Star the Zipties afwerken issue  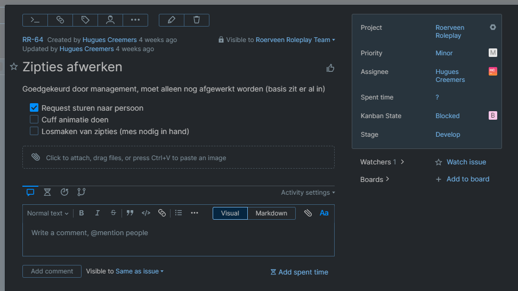(x=14, y=66)
